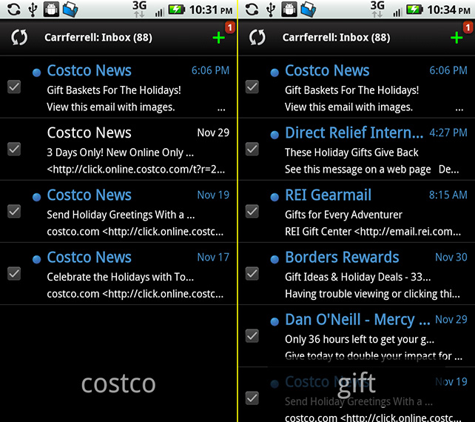Tap blue mail folder icon on 10:34 PM status bar
This screenshot has height=422, width=475.
click(308, 9)
